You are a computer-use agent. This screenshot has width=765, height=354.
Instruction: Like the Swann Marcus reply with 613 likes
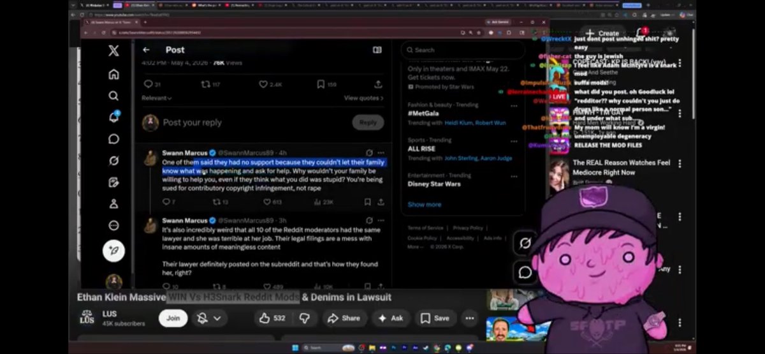(266, 202)
